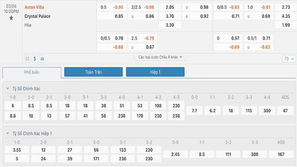Bet full-time 0-0 draw at 7.7
This screenshot has width=297, height=167.
tap(194, 111)
